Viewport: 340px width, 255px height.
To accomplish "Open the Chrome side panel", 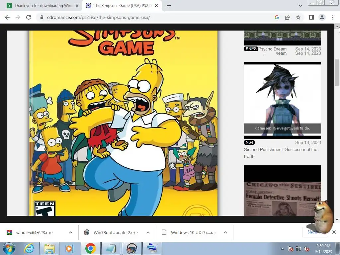I will point(311,17).
